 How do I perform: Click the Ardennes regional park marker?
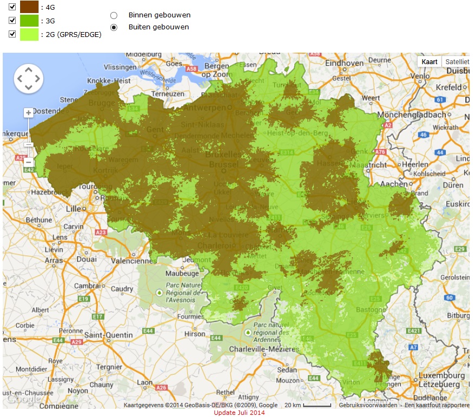coord(248,332)
